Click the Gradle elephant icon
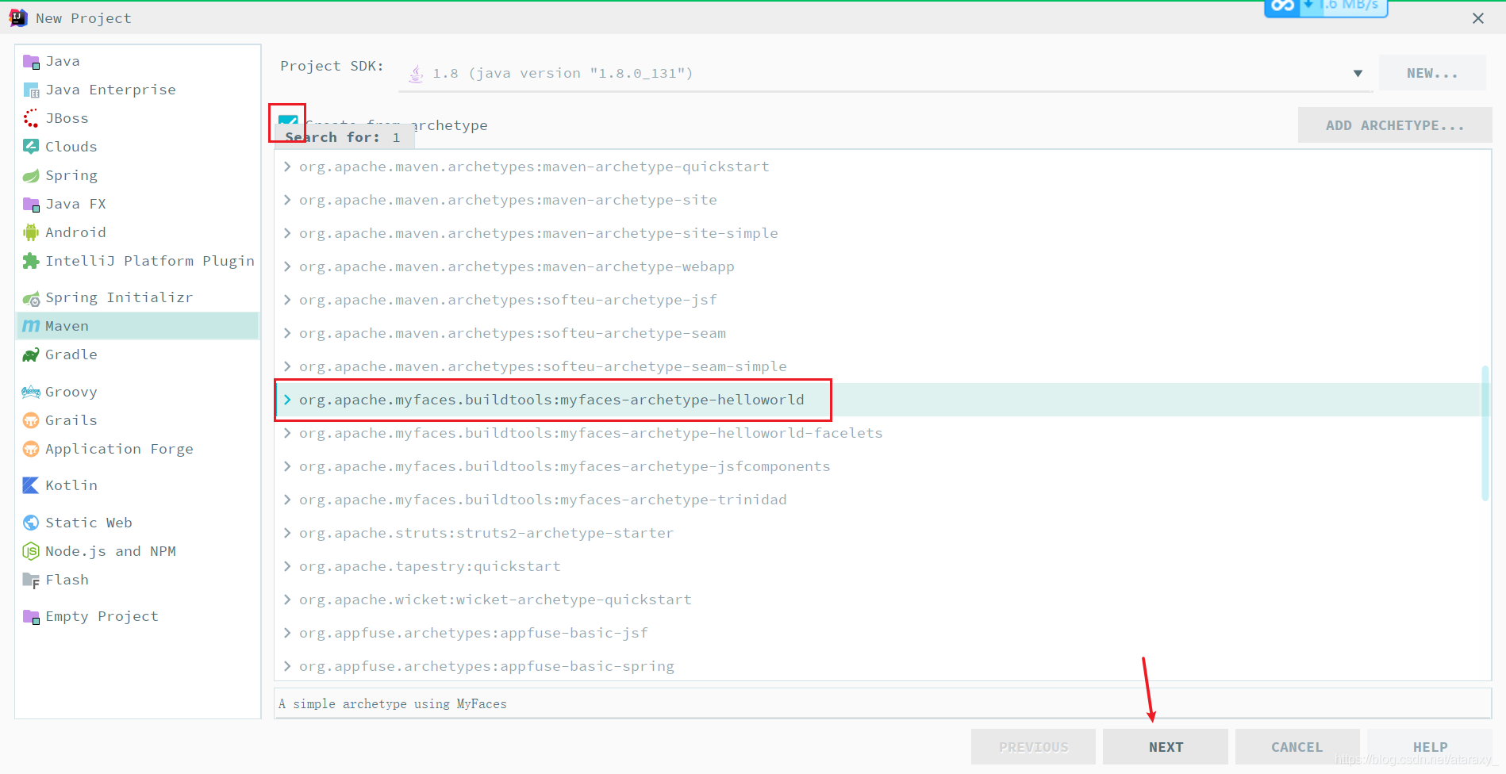Image resolution: width=1506 pixels, height=774 pixels. tap(31, 354)
